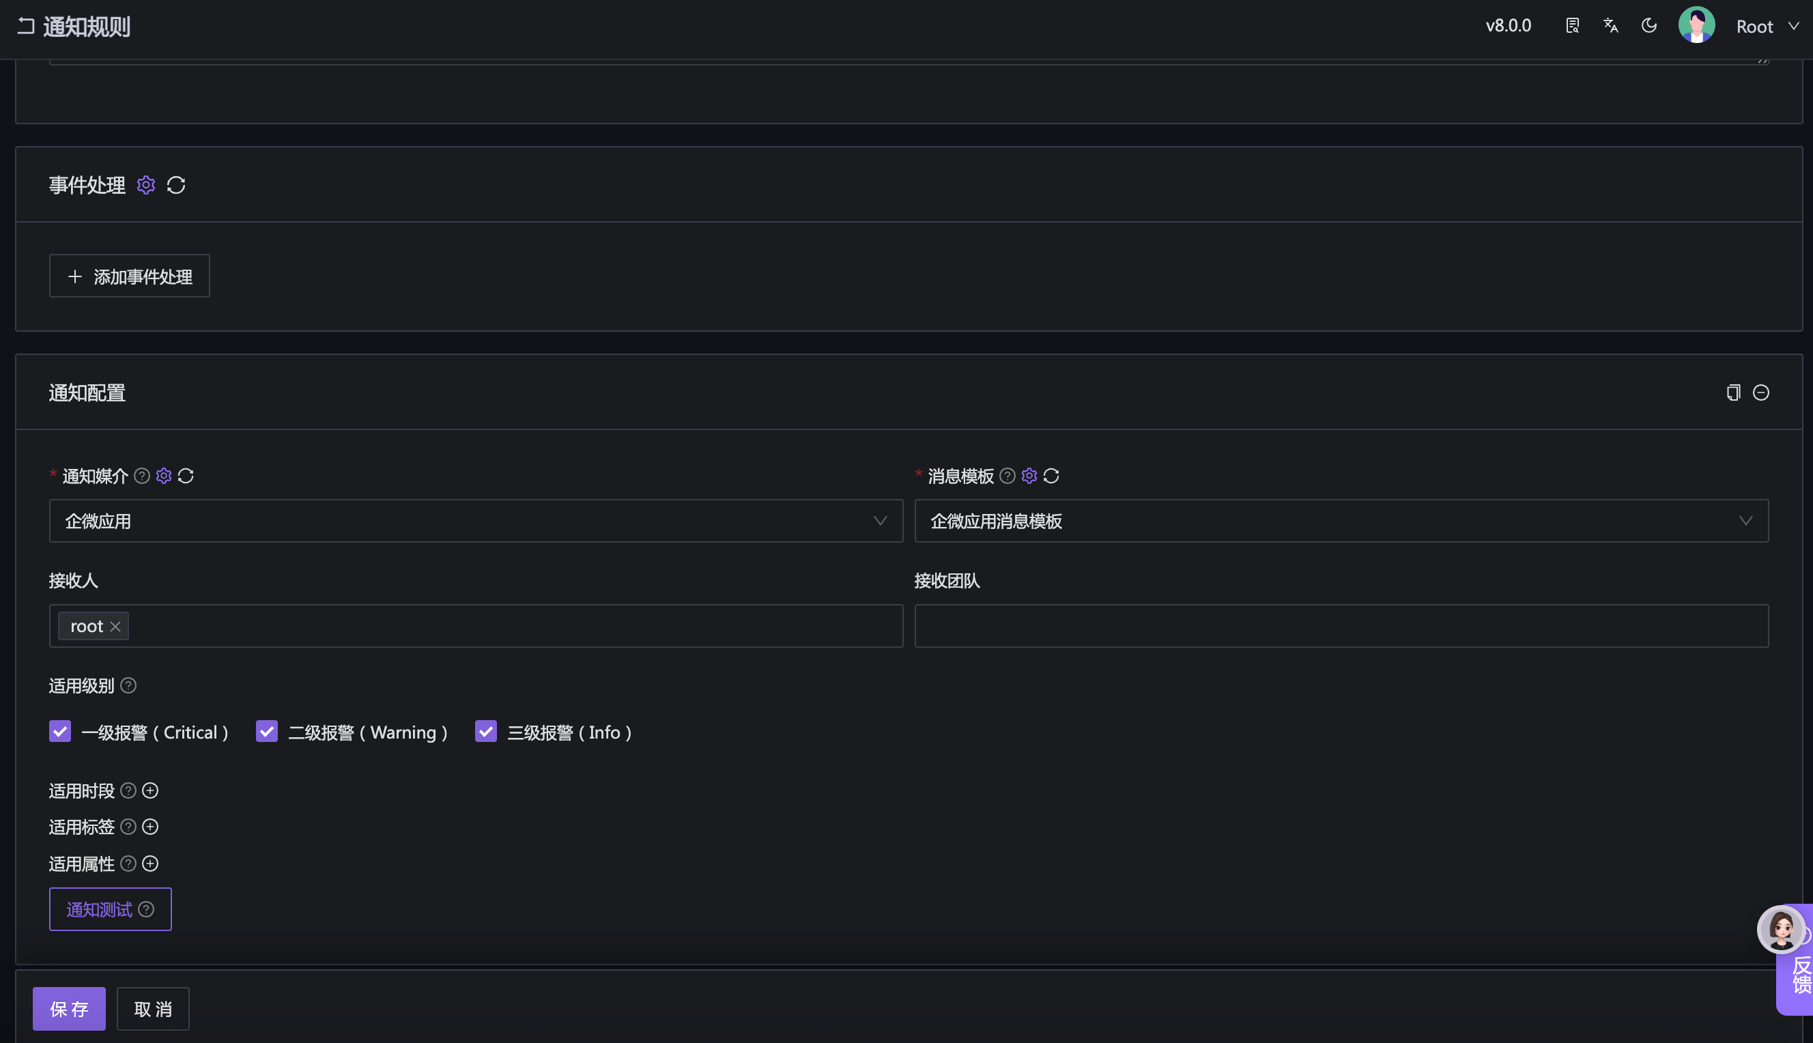
Task: Open the 通知媒介 dropdown showing 企微应用
Action: coord(475,521)
